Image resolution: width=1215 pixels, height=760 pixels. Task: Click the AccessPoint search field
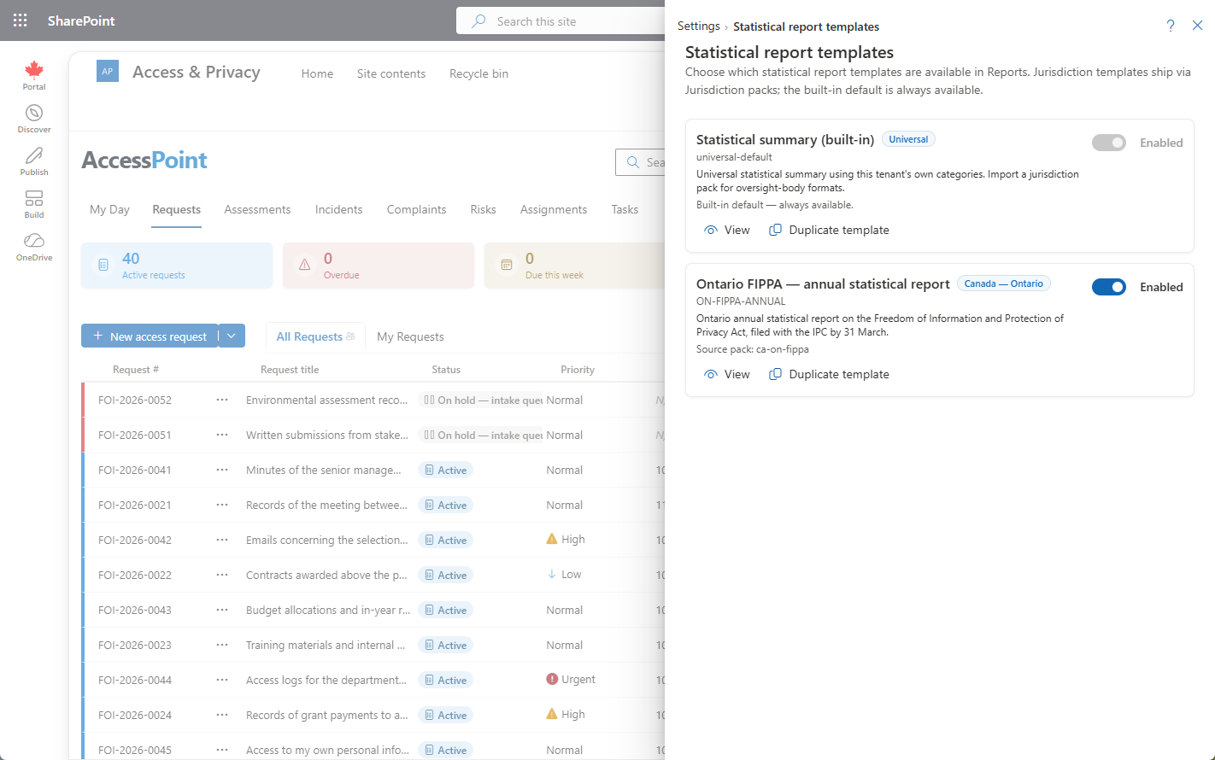pos(641,162)
